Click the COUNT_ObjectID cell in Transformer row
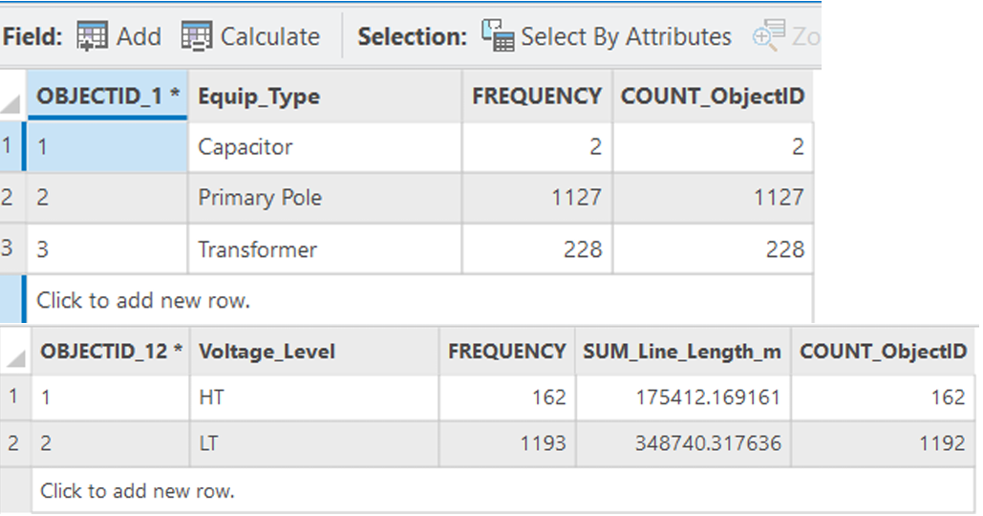The height and width of the screenshot is (516, 983). tap(713, 248)
